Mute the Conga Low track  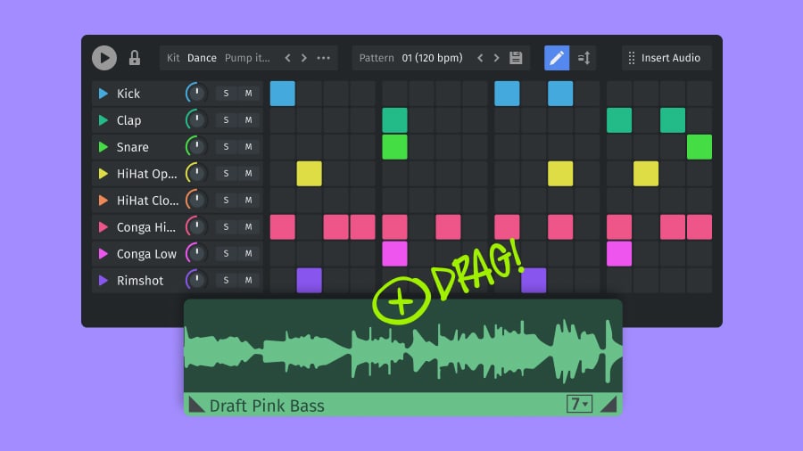[x=248, y=254]
